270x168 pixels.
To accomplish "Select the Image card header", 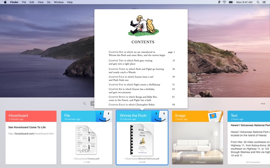I will [x=197, y=116].
